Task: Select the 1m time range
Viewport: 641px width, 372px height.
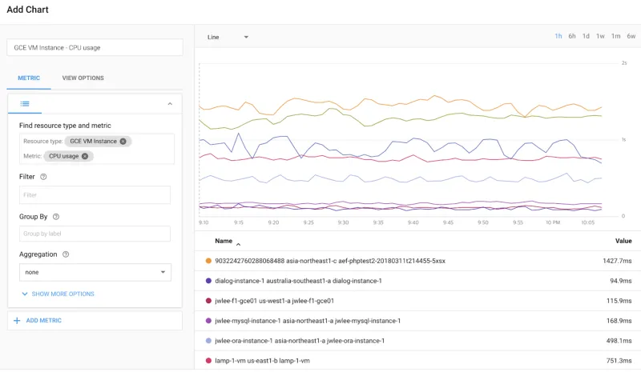Action: coord(615,36)
